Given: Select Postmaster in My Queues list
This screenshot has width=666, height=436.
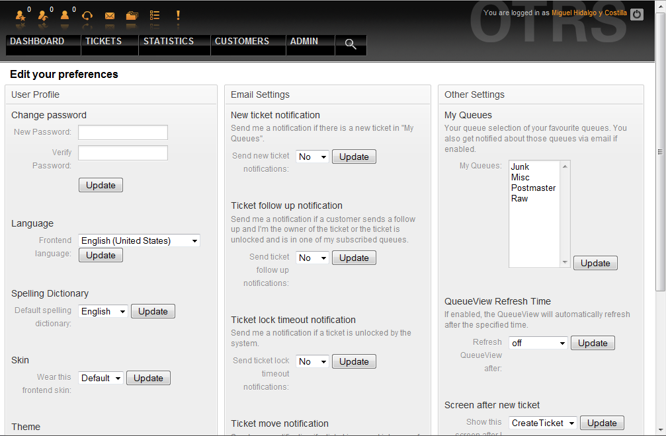Looking at the screenshot, I should [533, 188].
